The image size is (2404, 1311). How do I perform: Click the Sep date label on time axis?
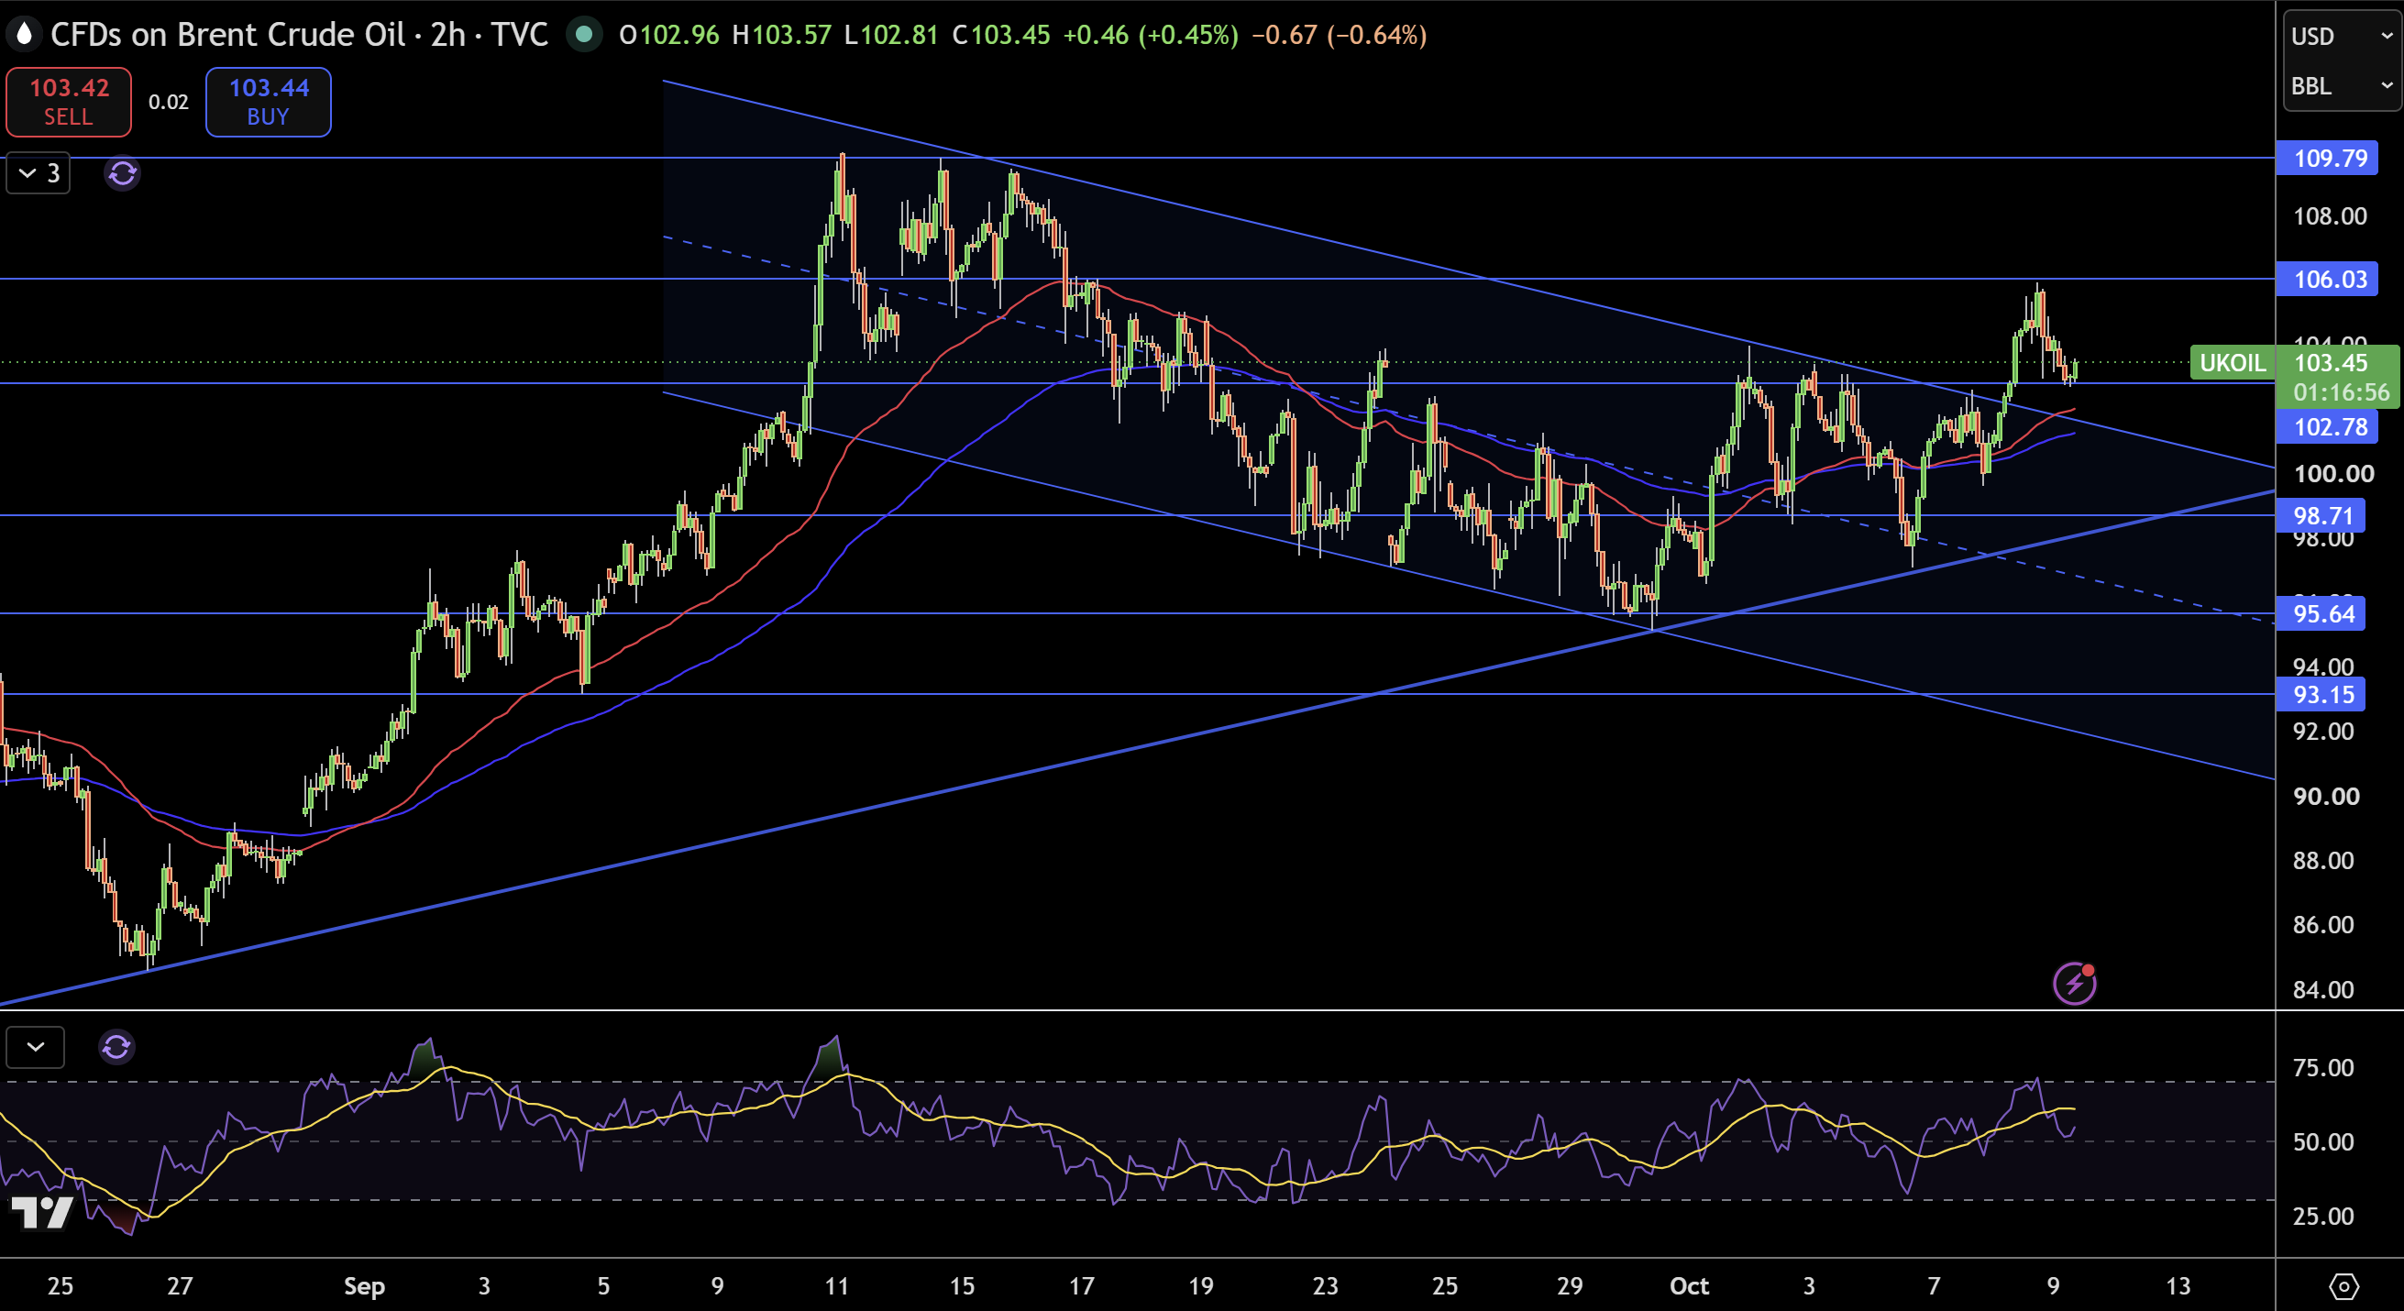point(364,1286)
